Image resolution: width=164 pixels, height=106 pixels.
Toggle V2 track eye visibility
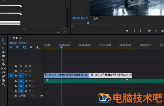[x=30, y=71]
